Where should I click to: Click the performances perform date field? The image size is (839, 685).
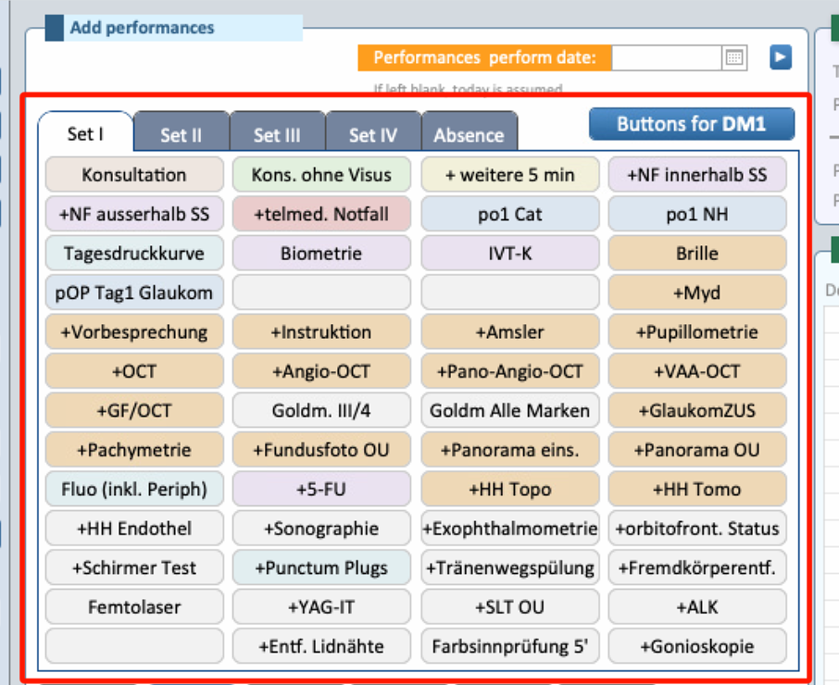coord(666,57)
